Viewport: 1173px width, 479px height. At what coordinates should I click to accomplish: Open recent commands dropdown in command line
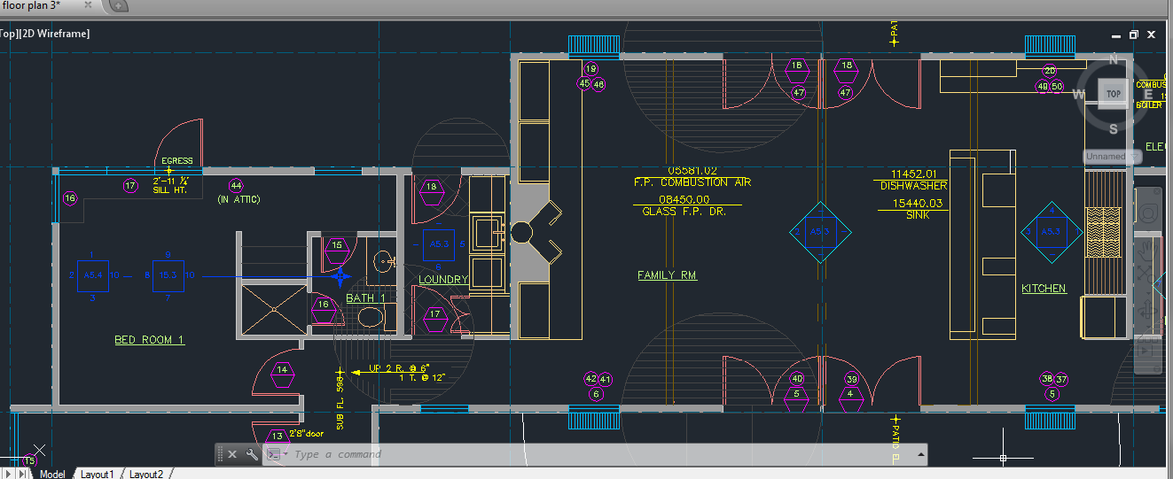(x=277, y=454)
